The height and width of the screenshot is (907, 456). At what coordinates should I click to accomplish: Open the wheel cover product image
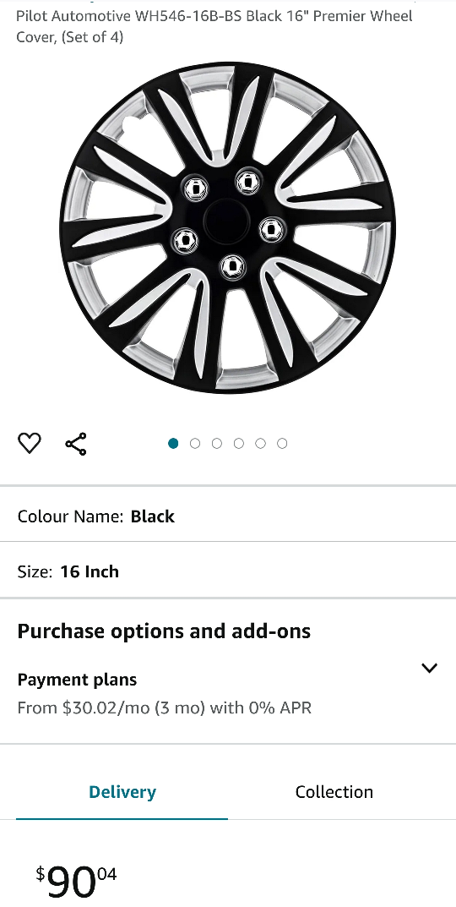click(x=228, y=227)
